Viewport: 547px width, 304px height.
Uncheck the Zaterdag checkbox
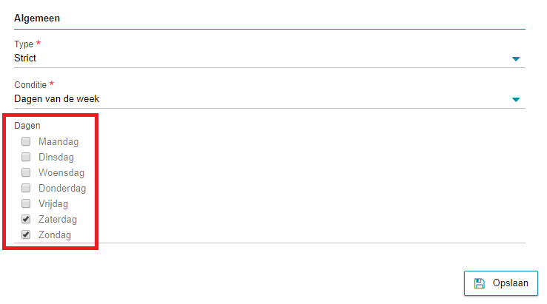(x=26, y=219)
